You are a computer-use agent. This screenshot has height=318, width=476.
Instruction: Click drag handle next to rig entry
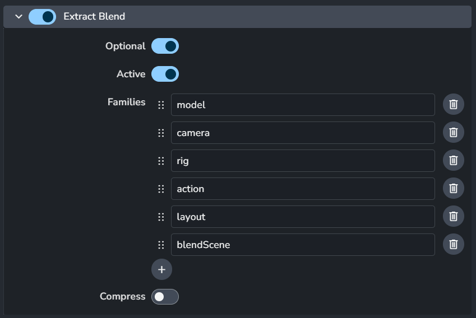pyautogui.click(x=161, y=161)
